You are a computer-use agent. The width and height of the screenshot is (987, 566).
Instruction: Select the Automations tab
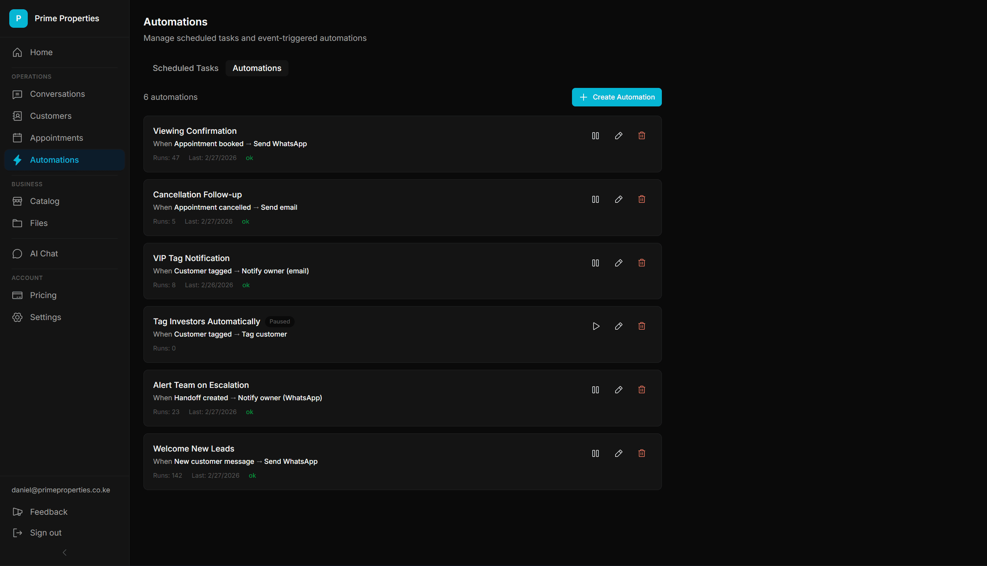coord(256,68)
